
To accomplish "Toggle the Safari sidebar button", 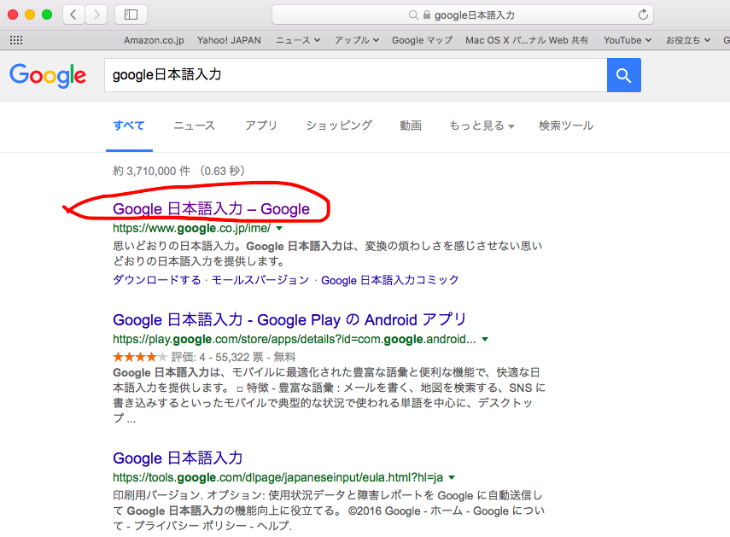I will pyautogui.click(x=131, y=15).
